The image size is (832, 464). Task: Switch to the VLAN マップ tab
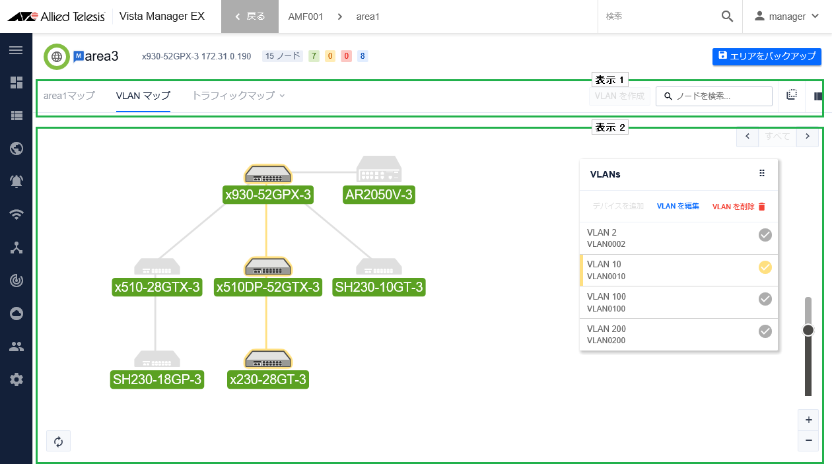143,96
